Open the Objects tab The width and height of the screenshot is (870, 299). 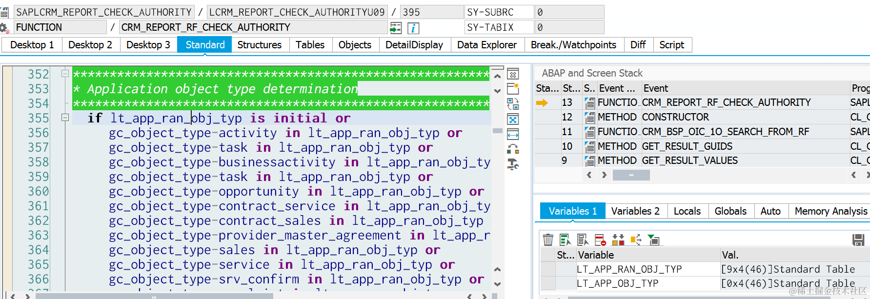click(x=355, y=45)
